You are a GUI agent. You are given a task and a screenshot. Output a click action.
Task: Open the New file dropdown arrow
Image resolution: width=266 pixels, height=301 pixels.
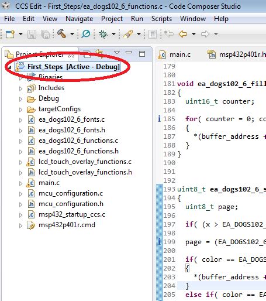20,34
